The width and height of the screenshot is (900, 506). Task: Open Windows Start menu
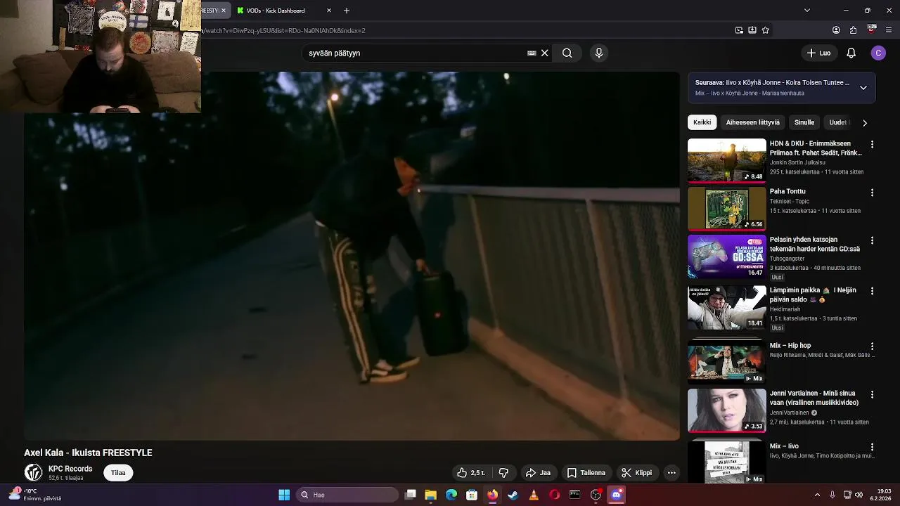pyautogui.click(x=284, y=495)
